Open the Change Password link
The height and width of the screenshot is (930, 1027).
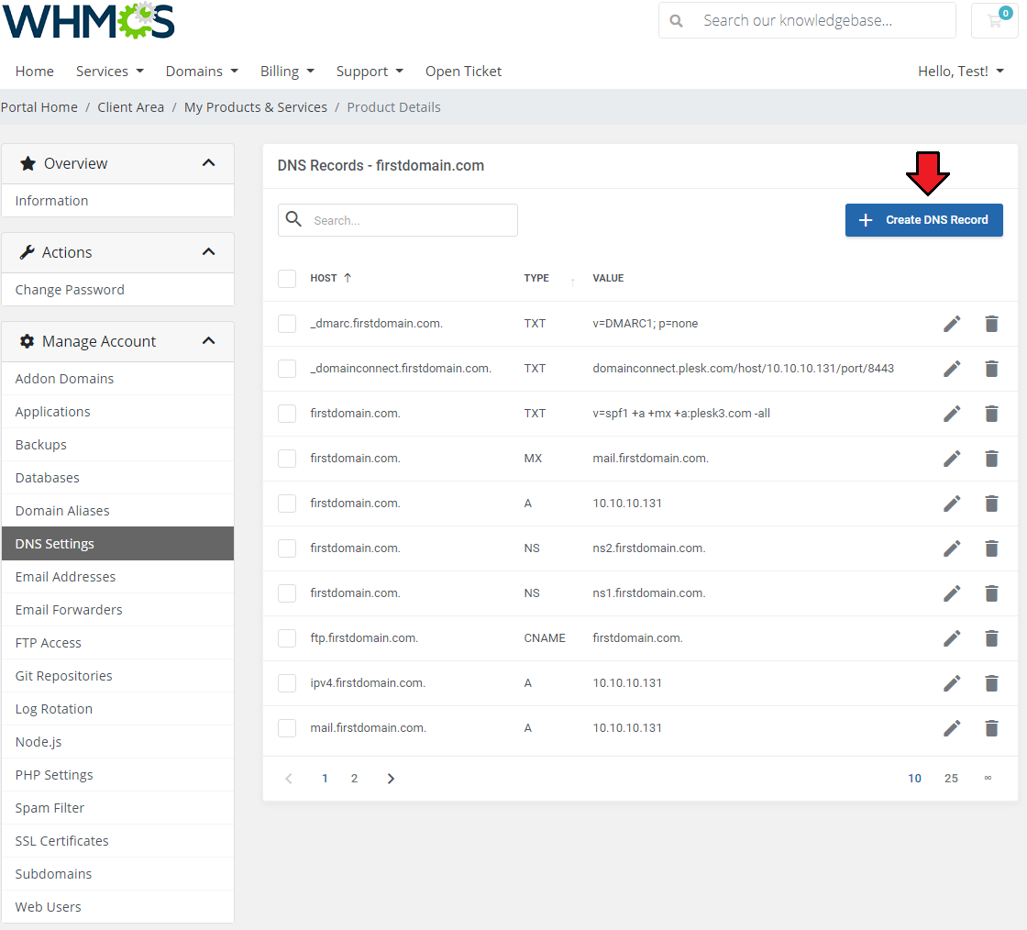118,290
